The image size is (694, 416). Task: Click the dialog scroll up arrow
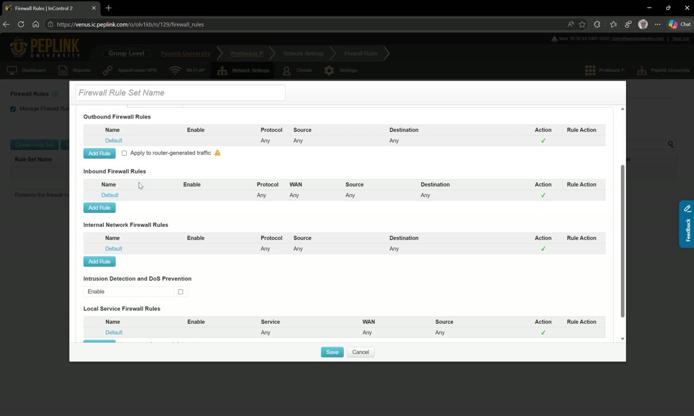pyautogui.click(x=623, y=109)
